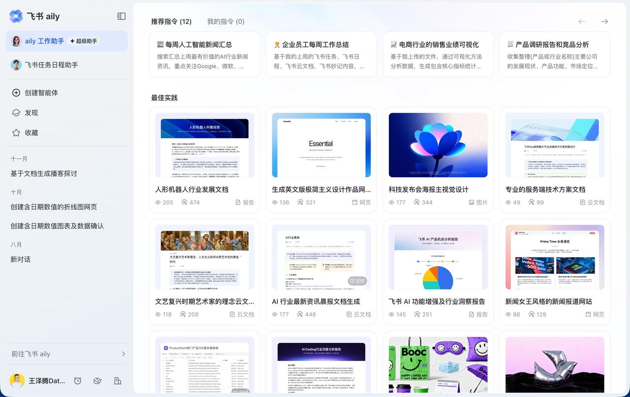Open 人形机器人行业发展文档 thumbnail

204,145
